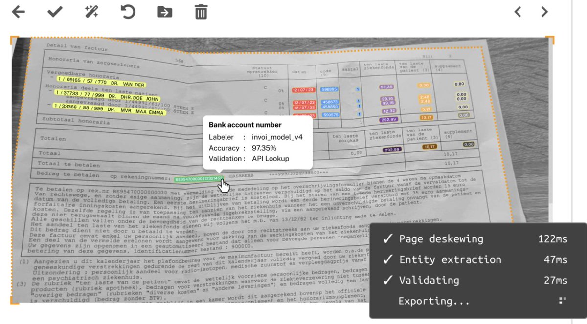Click the Exporting progress spinner icon
Screen dimensions: 587x324
(x=563, y=301)
